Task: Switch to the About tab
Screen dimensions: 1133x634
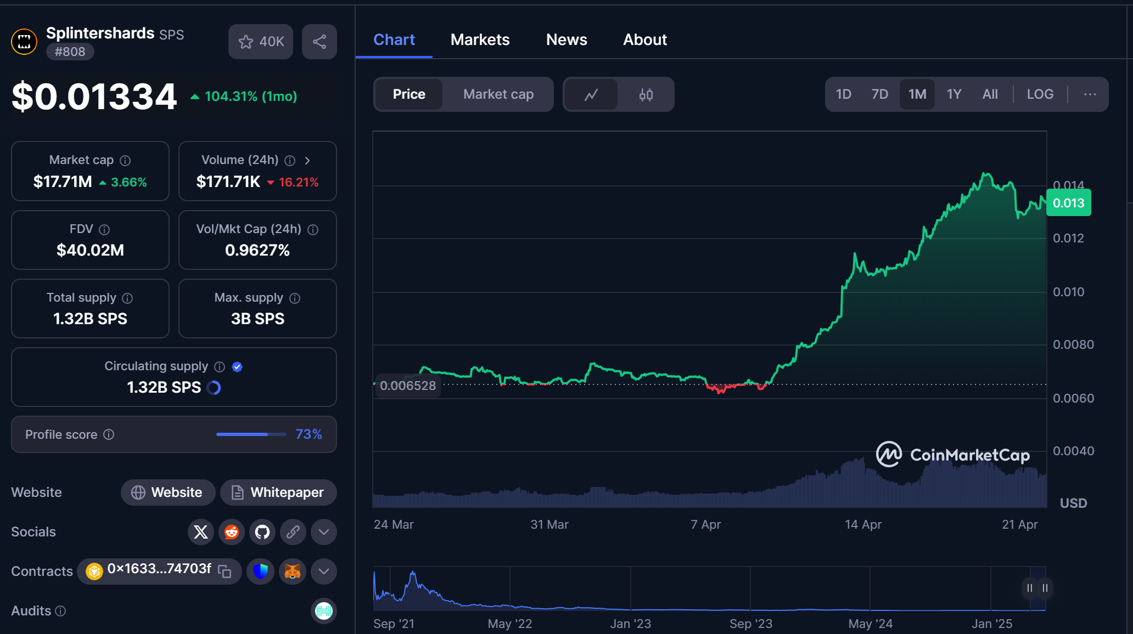Action: 645,39
